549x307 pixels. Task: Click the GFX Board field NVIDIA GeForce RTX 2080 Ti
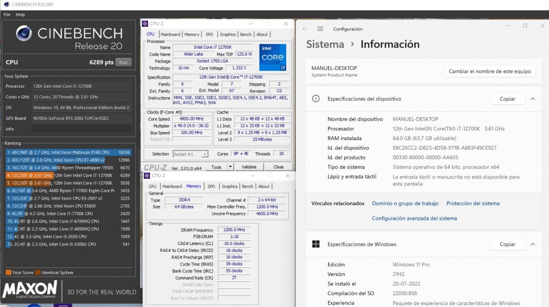click(x=81, y=118)
